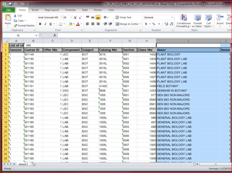The height and width of the screenshot is (173, 232).
Task: Apply Comma Style number format
Action: pyautogui.click(x=159, y=24)
